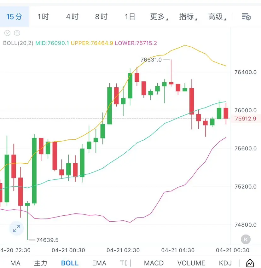Open chart settings list icon

(x=246, y=17)
